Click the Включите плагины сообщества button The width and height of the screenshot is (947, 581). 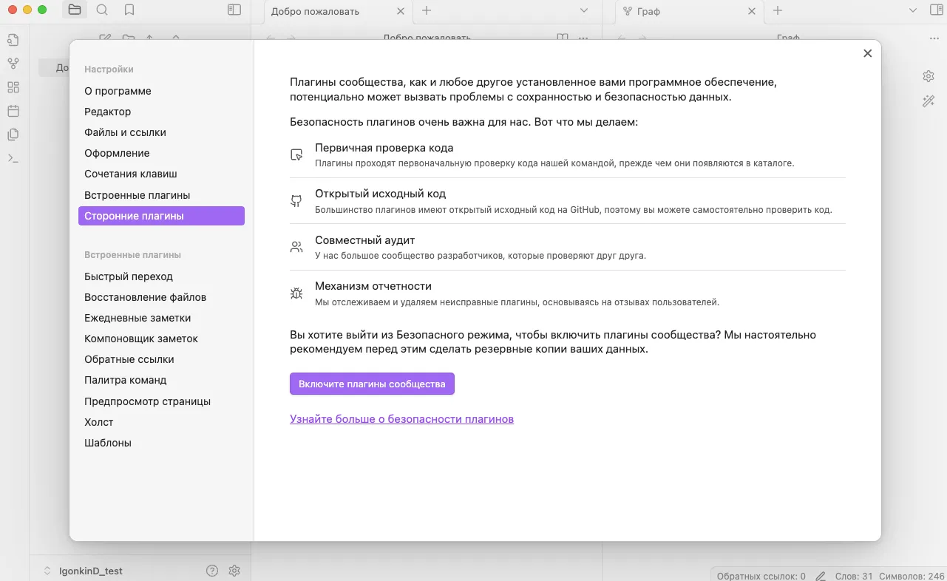tap(372, 384)
